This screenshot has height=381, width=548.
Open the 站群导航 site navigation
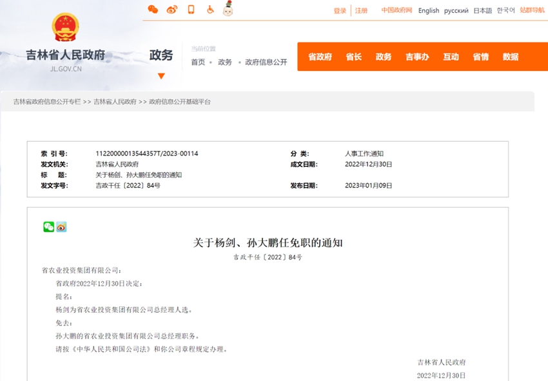[533, 10]
